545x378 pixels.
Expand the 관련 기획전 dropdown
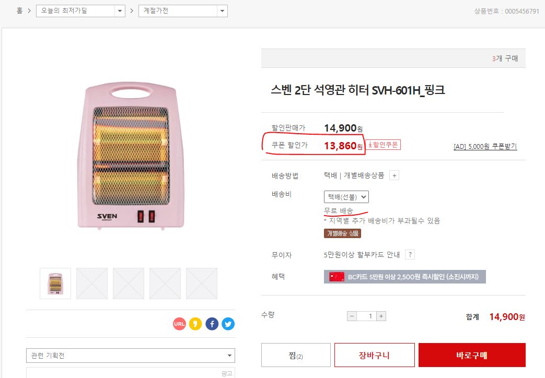pos(130,356)
